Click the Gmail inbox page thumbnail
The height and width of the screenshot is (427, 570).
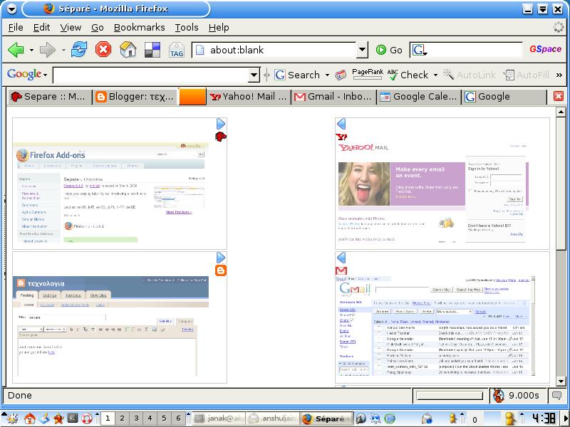(435, 326)
